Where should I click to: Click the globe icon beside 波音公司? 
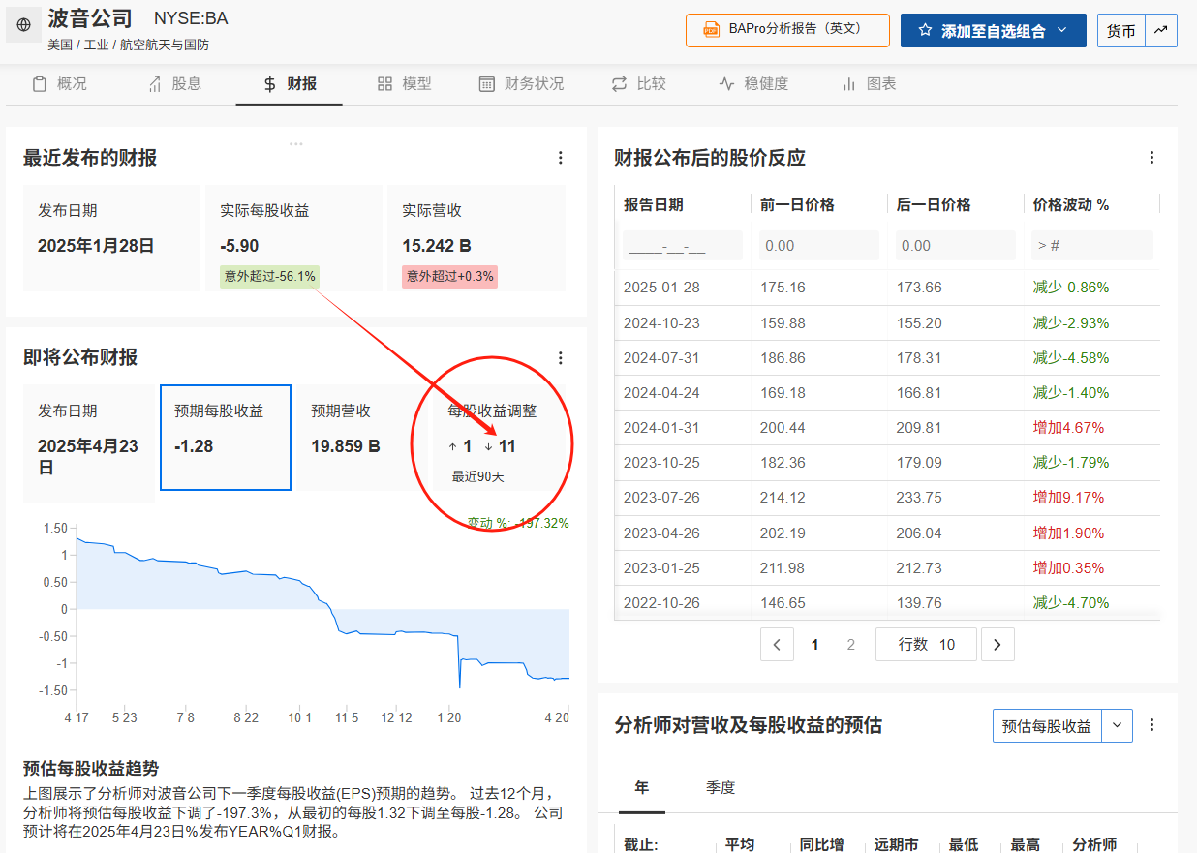[23, 24]
